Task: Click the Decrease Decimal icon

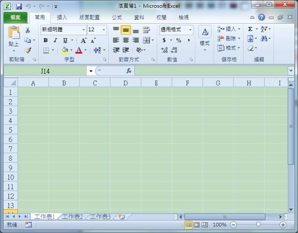Action: pos(174,50)
